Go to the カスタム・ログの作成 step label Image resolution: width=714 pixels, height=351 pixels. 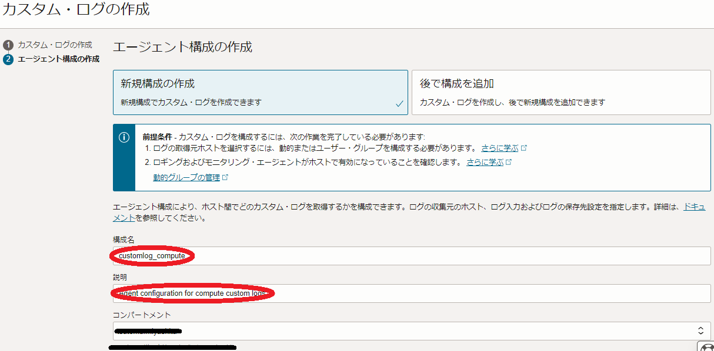click(x=55, y=45)
